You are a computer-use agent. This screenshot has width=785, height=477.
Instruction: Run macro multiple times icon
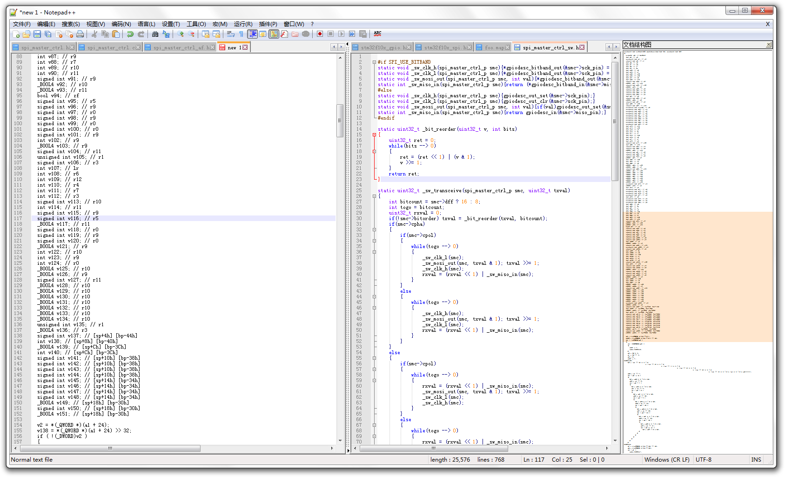click(352, 34)
